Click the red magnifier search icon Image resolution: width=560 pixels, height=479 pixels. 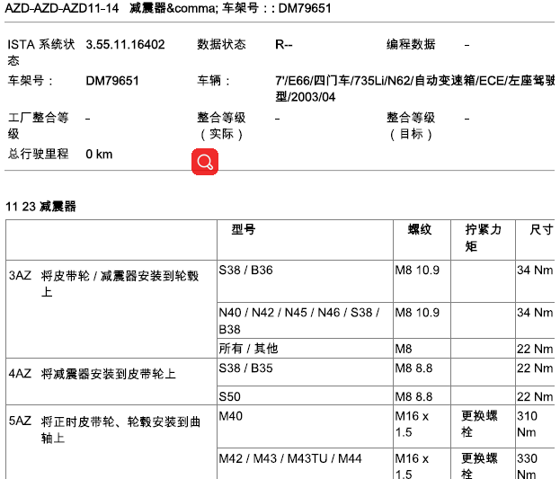coord(205,162)
